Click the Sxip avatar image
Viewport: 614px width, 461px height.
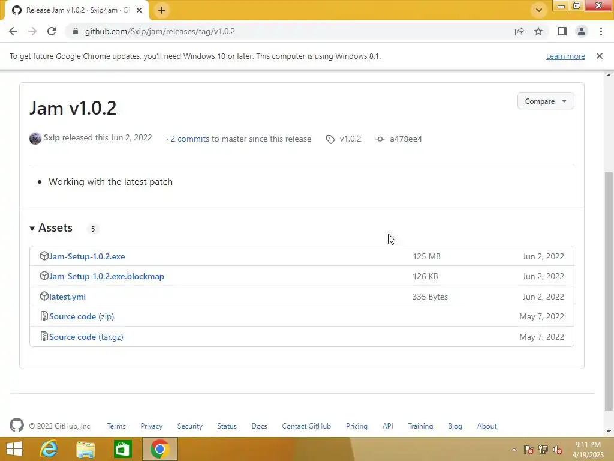point(35,139)
